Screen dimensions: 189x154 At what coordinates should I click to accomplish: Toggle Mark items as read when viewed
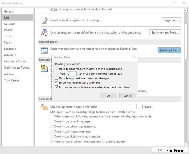coord(56,69)
